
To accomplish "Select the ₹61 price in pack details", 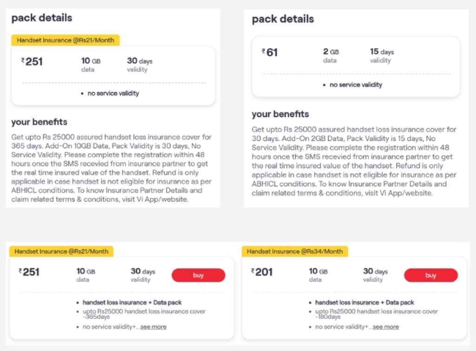I will tap(270, 52).
